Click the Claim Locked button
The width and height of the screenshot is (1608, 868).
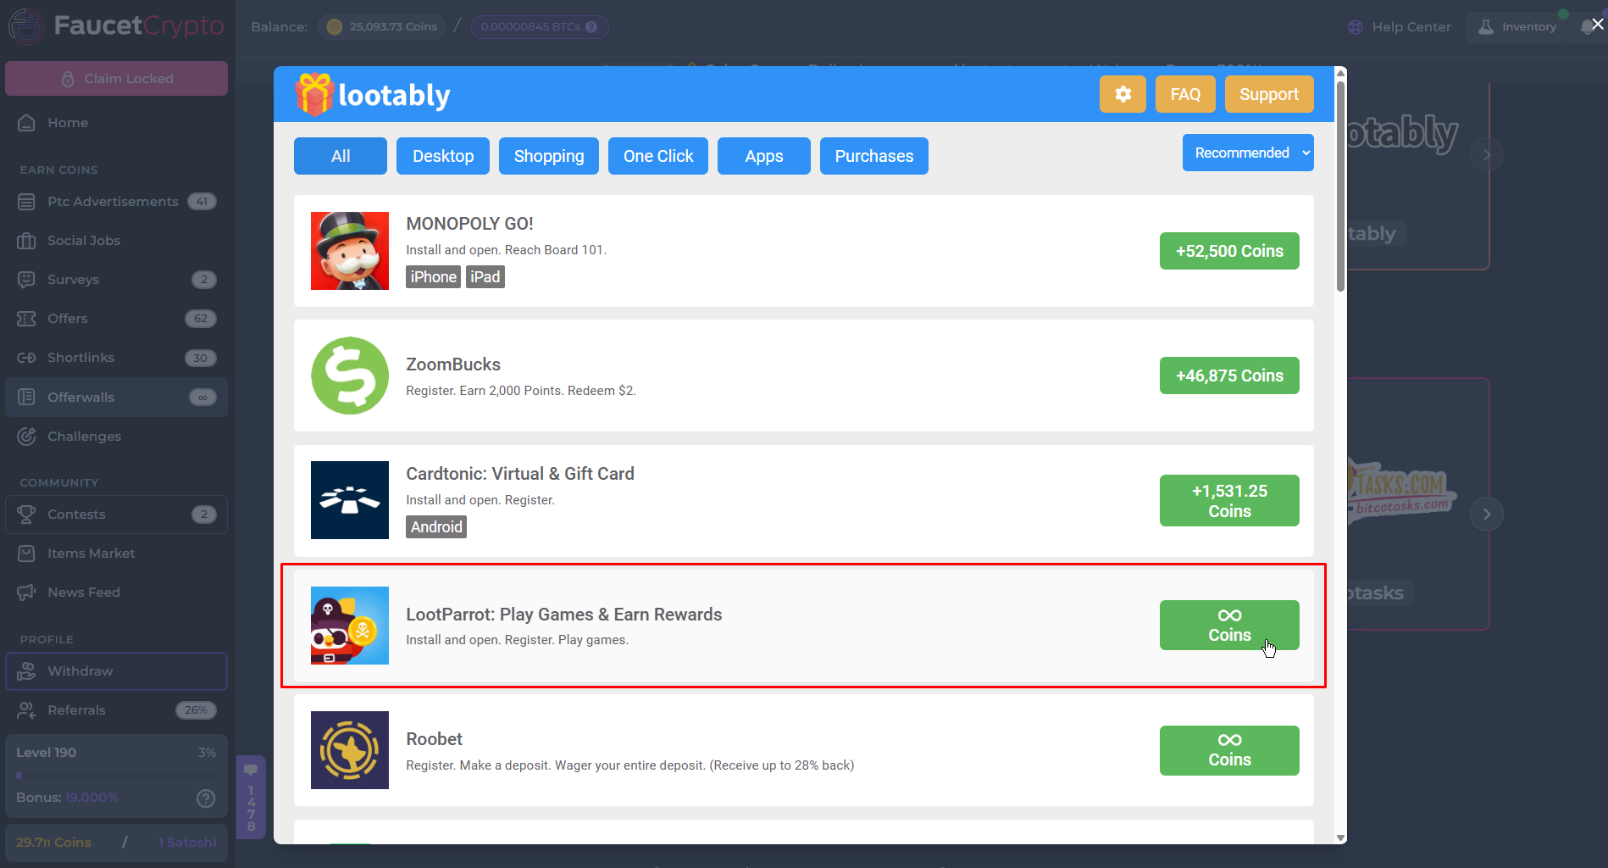pyautogui.click(x=116, y=78)
